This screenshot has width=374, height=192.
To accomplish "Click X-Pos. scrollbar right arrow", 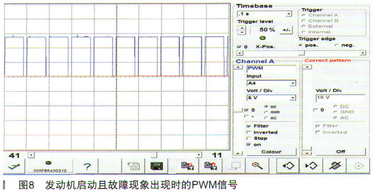I will 363,53.
